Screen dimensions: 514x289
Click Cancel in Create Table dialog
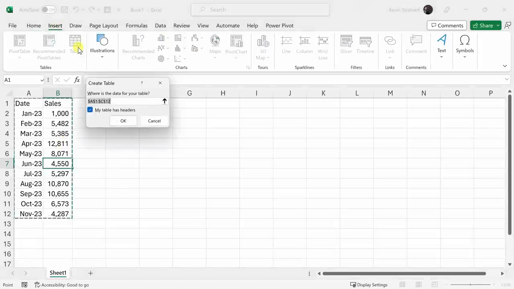pos(154,121)
